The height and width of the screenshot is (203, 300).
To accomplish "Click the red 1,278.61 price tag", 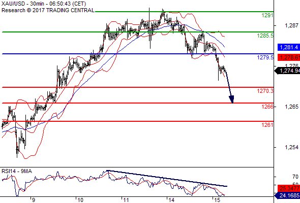I will click(x=289, y=57).
